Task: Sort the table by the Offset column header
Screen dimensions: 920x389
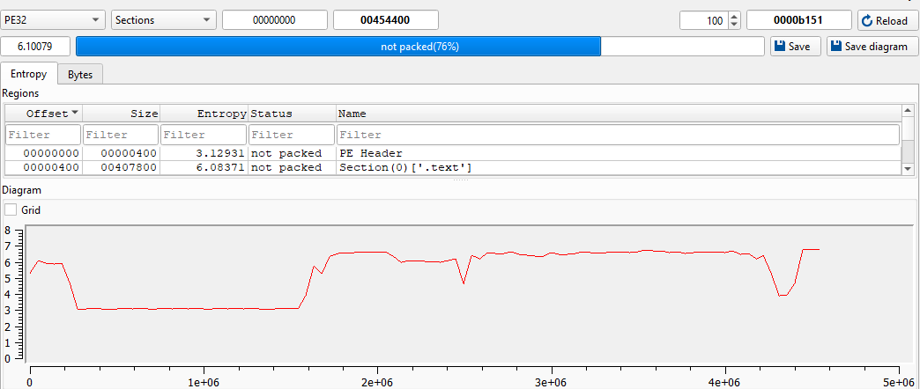Action: pos(42,114)
